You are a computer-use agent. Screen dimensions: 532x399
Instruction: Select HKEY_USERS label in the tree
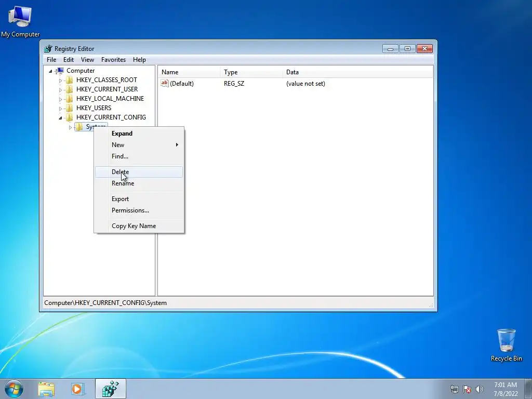click(x=94, y=108)
